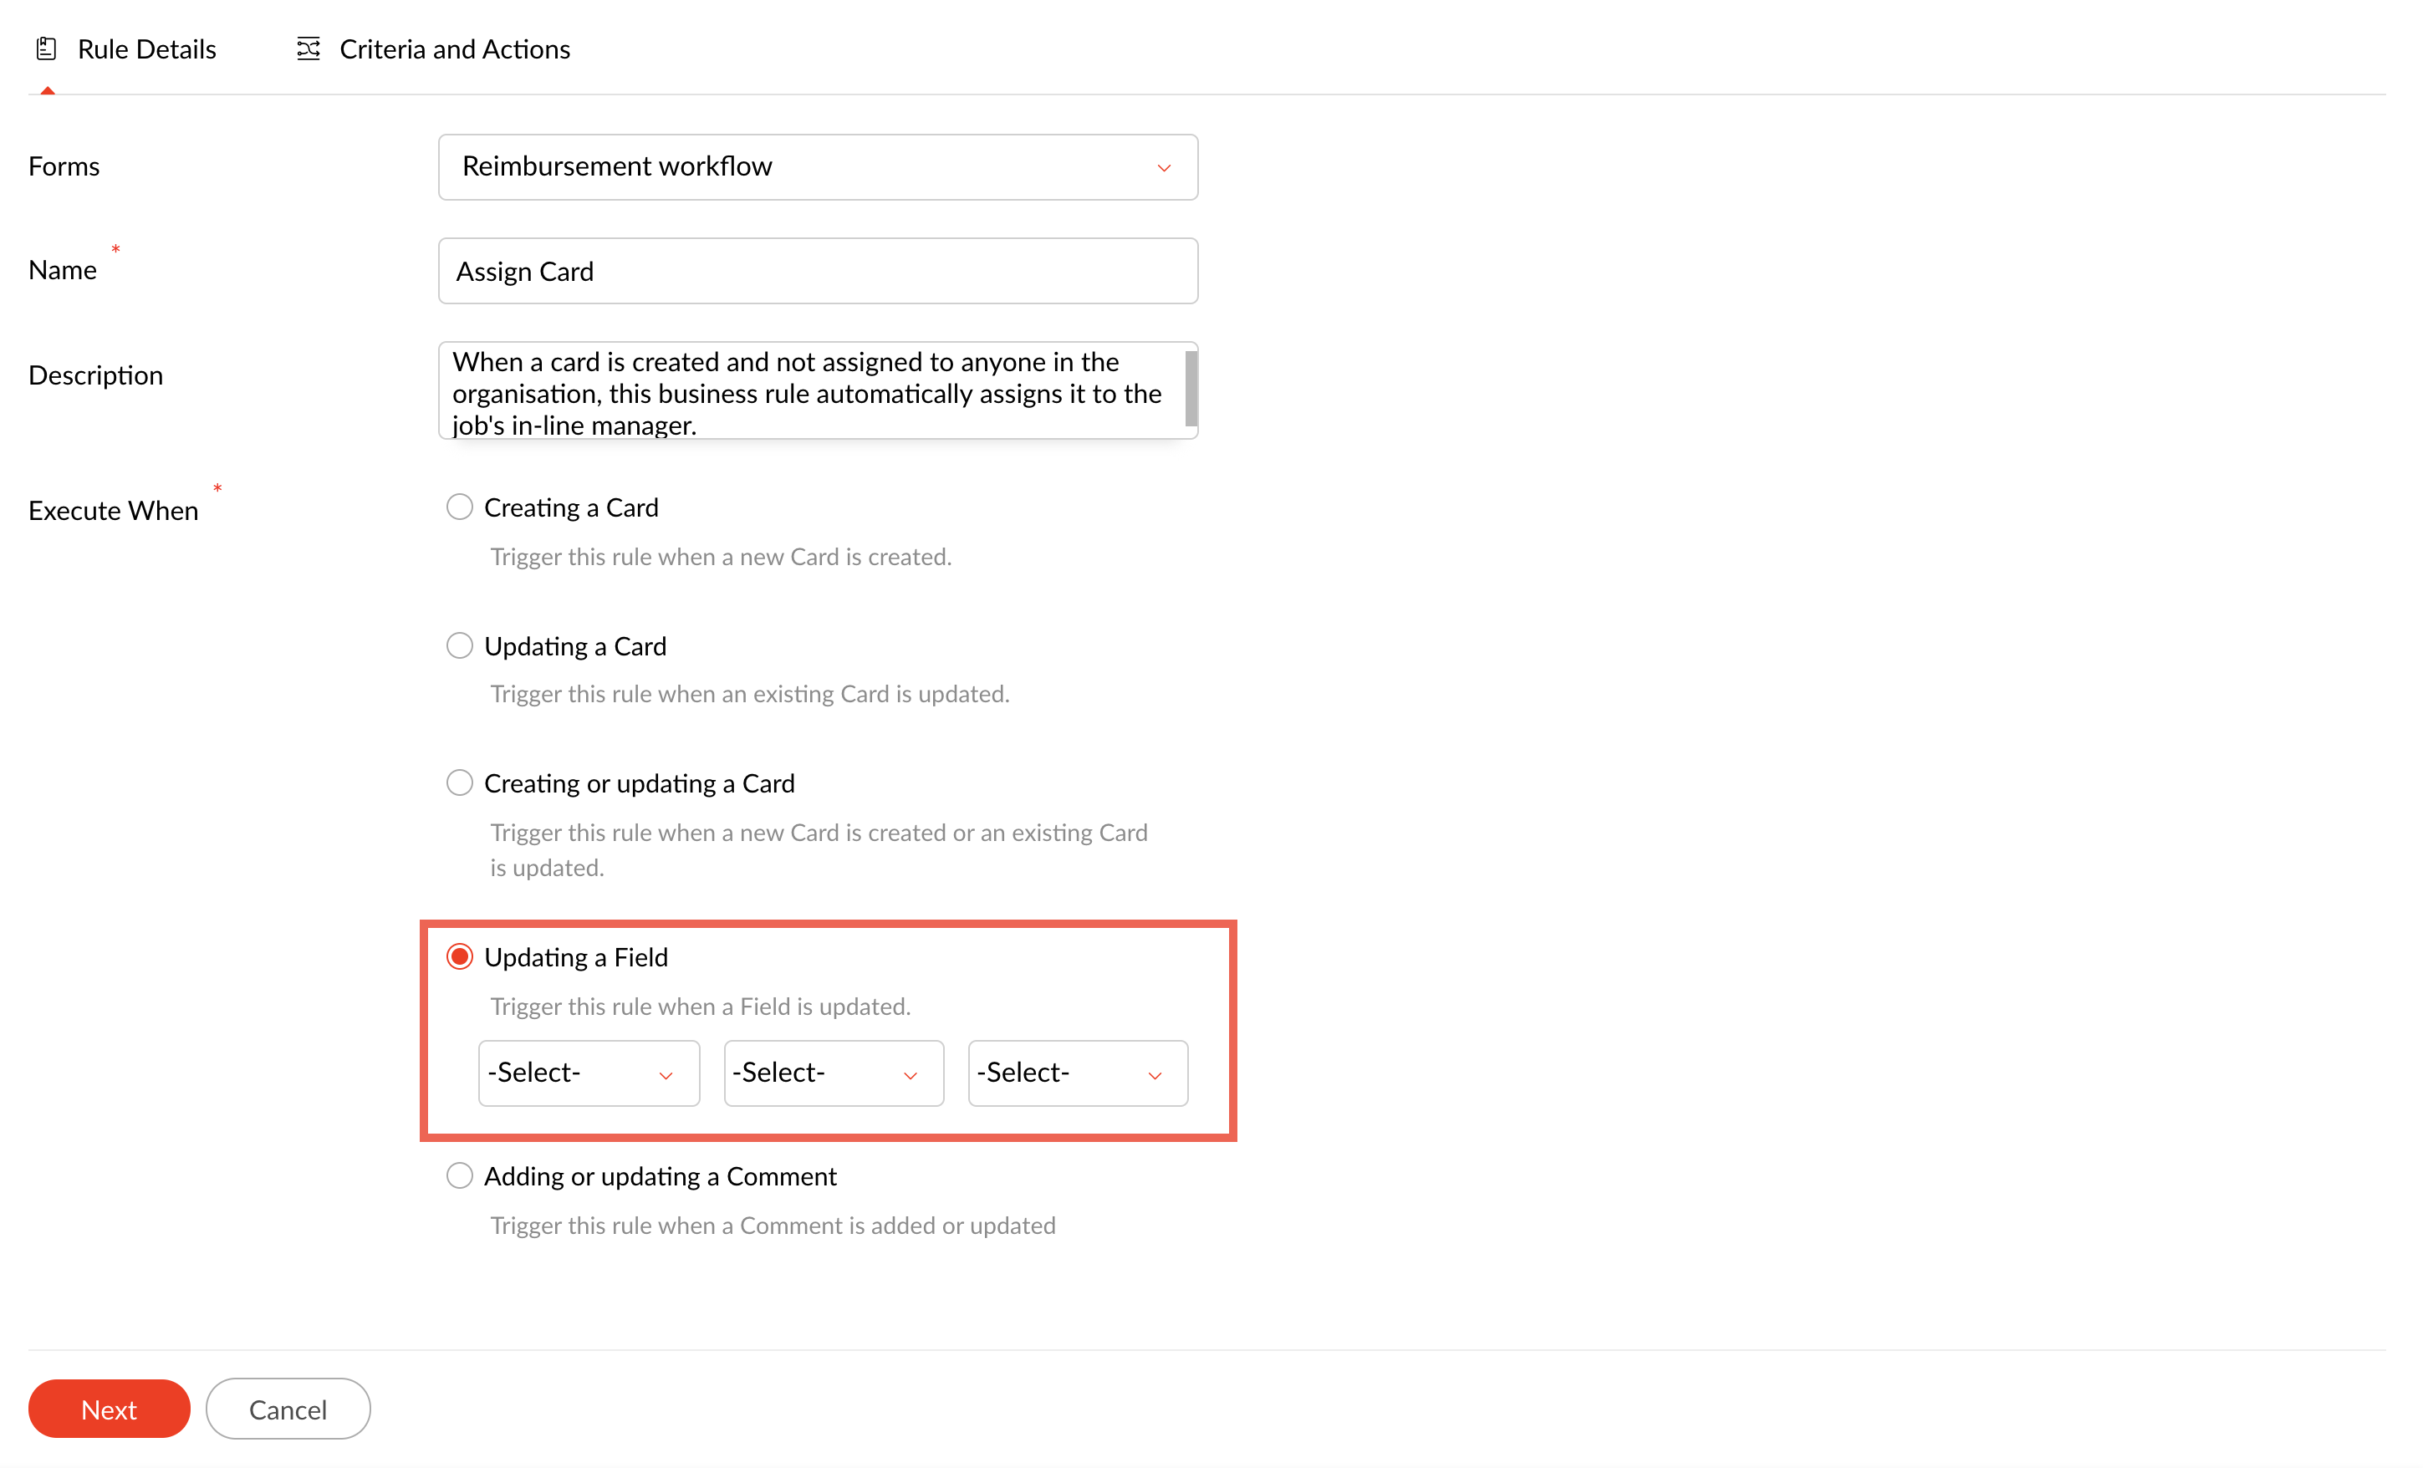
Task: Select the Creating a Card radio button
Action: point(459,507)
